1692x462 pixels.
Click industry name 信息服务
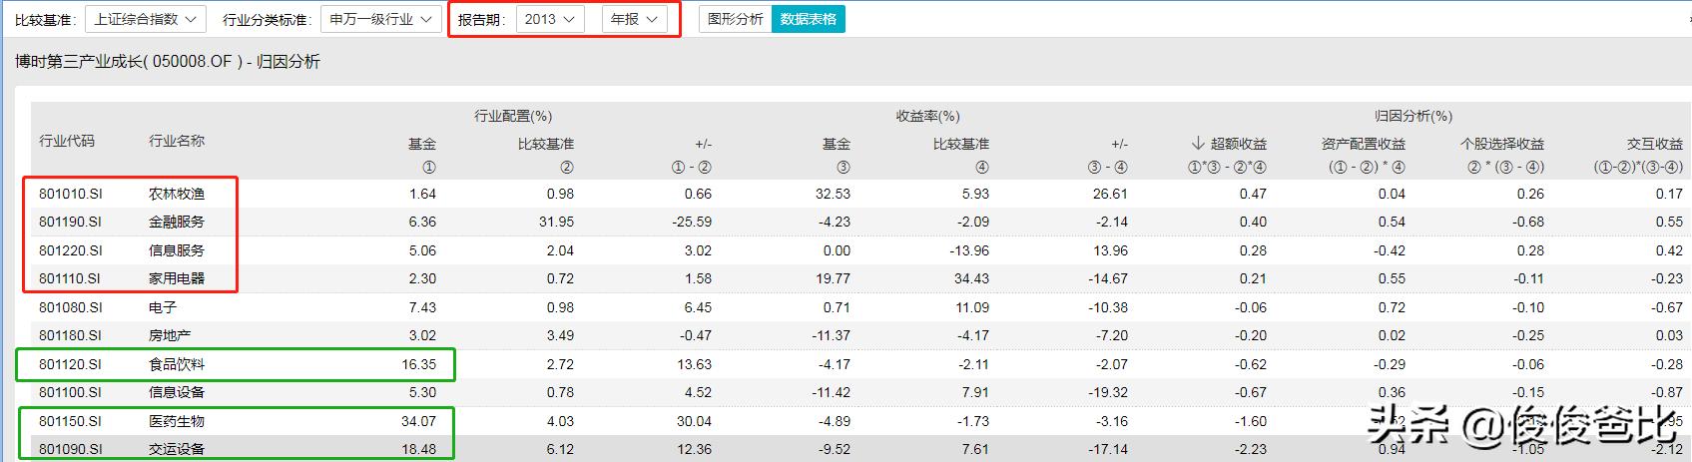click(177, 250)
